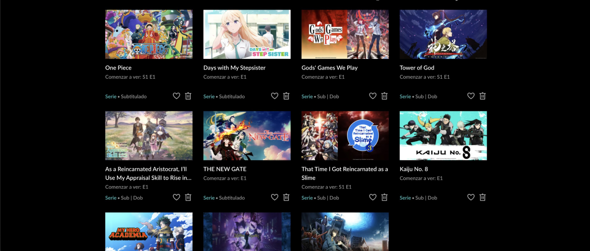Toggle heart on Days with My Stepsister
Screen dimensions: 590x251
[274, 96]
